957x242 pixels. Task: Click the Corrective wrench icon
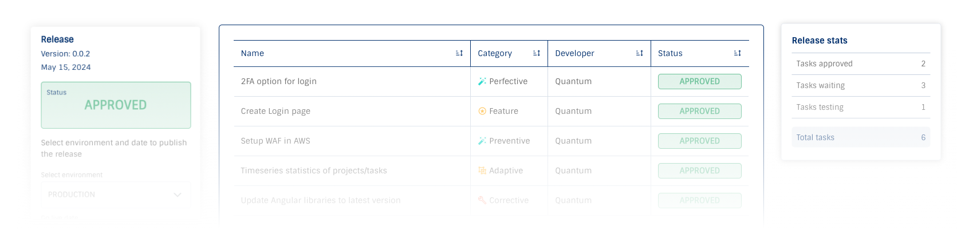[482, 200]
